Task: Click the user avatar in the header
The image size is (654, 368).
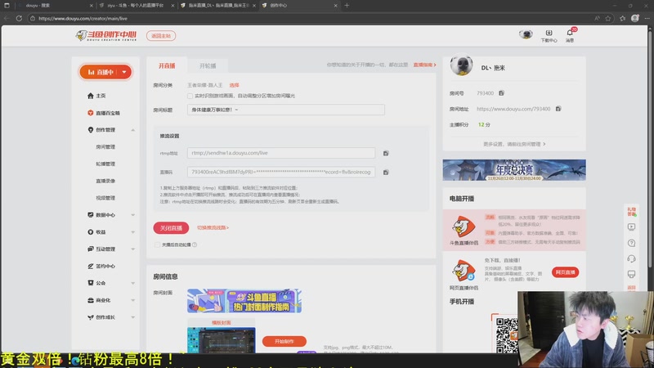Action: tap(526, 34)
